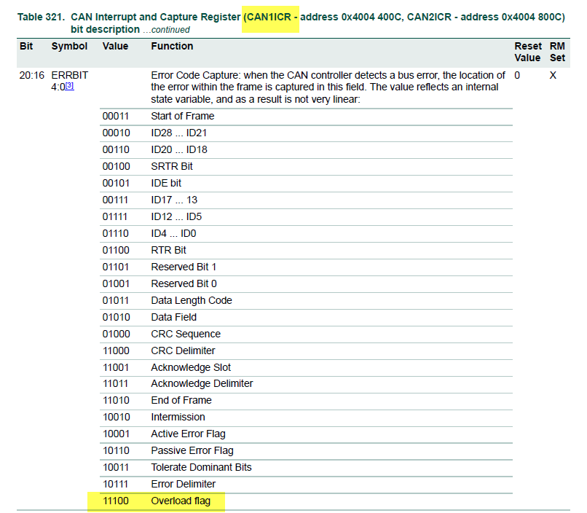This screenshot has width=587, height=513.
Task: Click the 'ERRBIT' symbol cell
Action: 70,75
